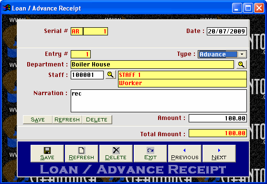Click the Narration label
The height and width of the screenshot is (184, 267).
pyautogui.click(x=51, y=93)
